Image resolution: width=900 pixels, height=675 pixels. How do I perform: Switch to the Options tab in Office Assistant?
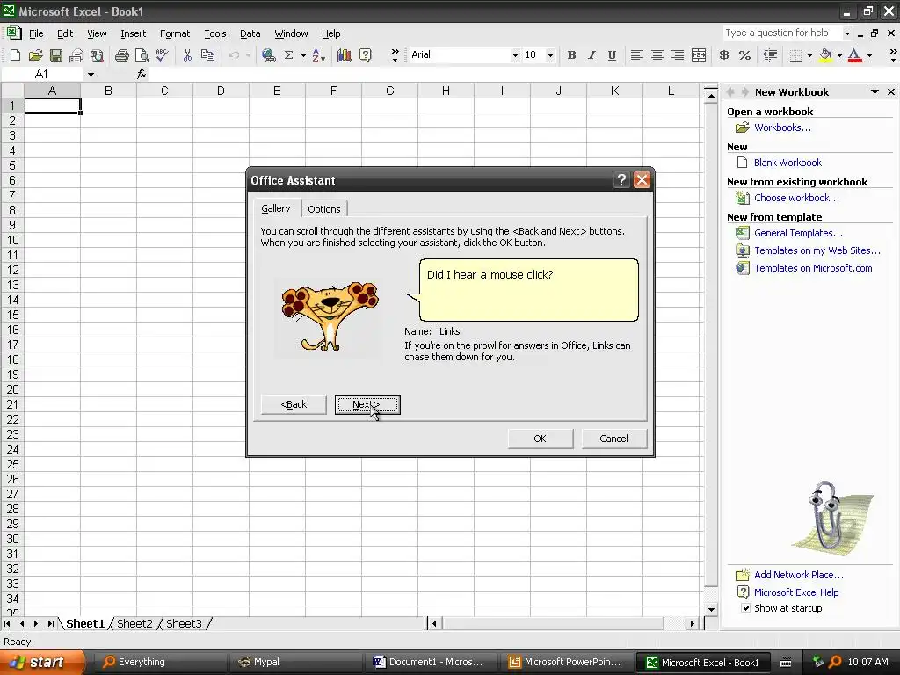(x=324, y=209)
